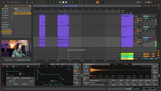Image resolution: width=161 pixels, height=91 pixels.
Task: Click the Bass Mono button
Action: coord(155,78)
